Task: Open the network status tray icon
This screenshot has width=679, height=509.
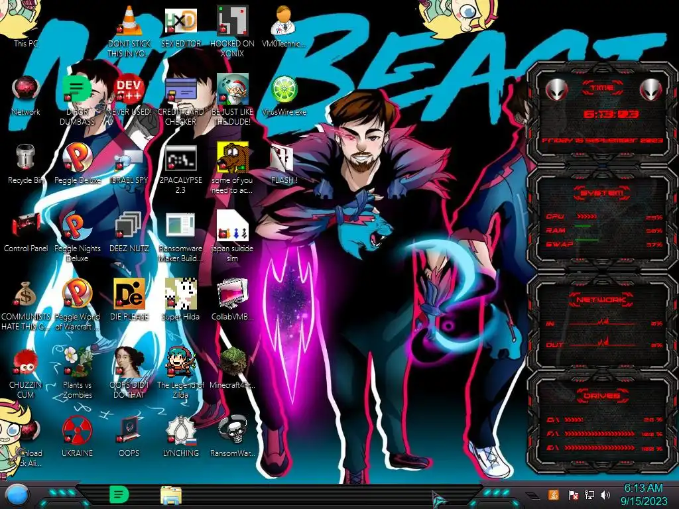Action: pos(589,494)
